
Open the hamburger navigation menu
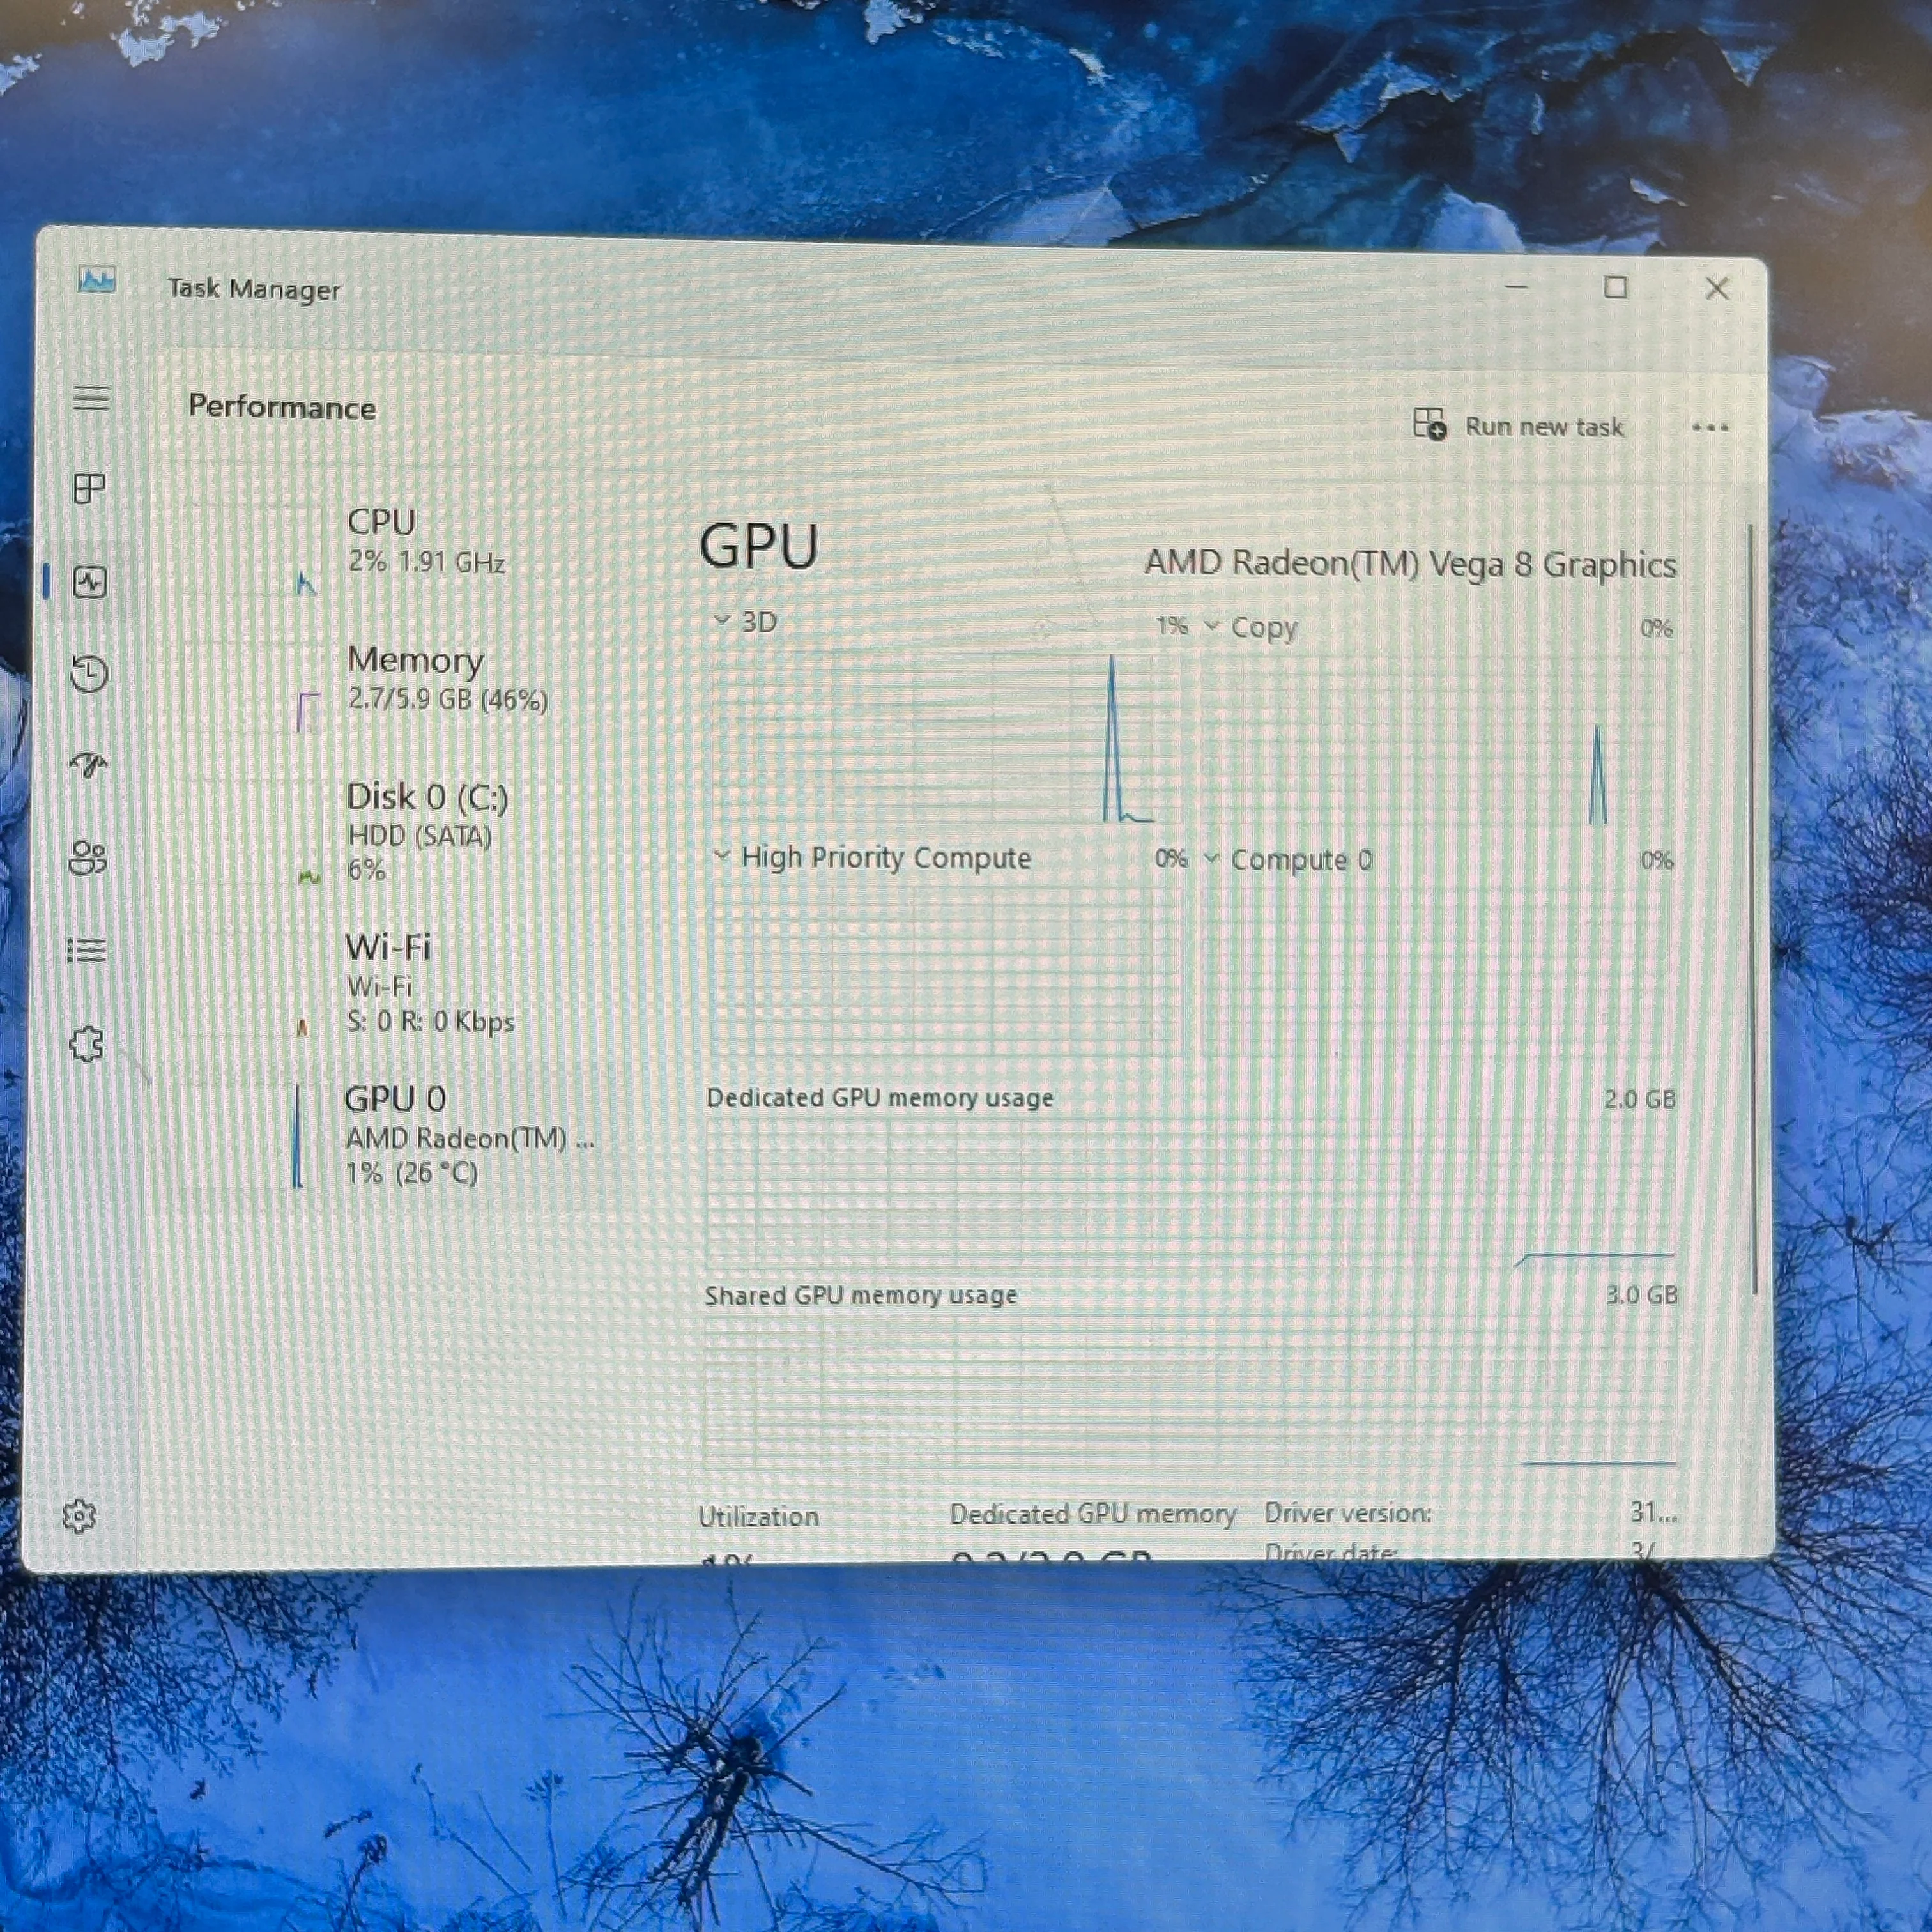coord(91,398)
